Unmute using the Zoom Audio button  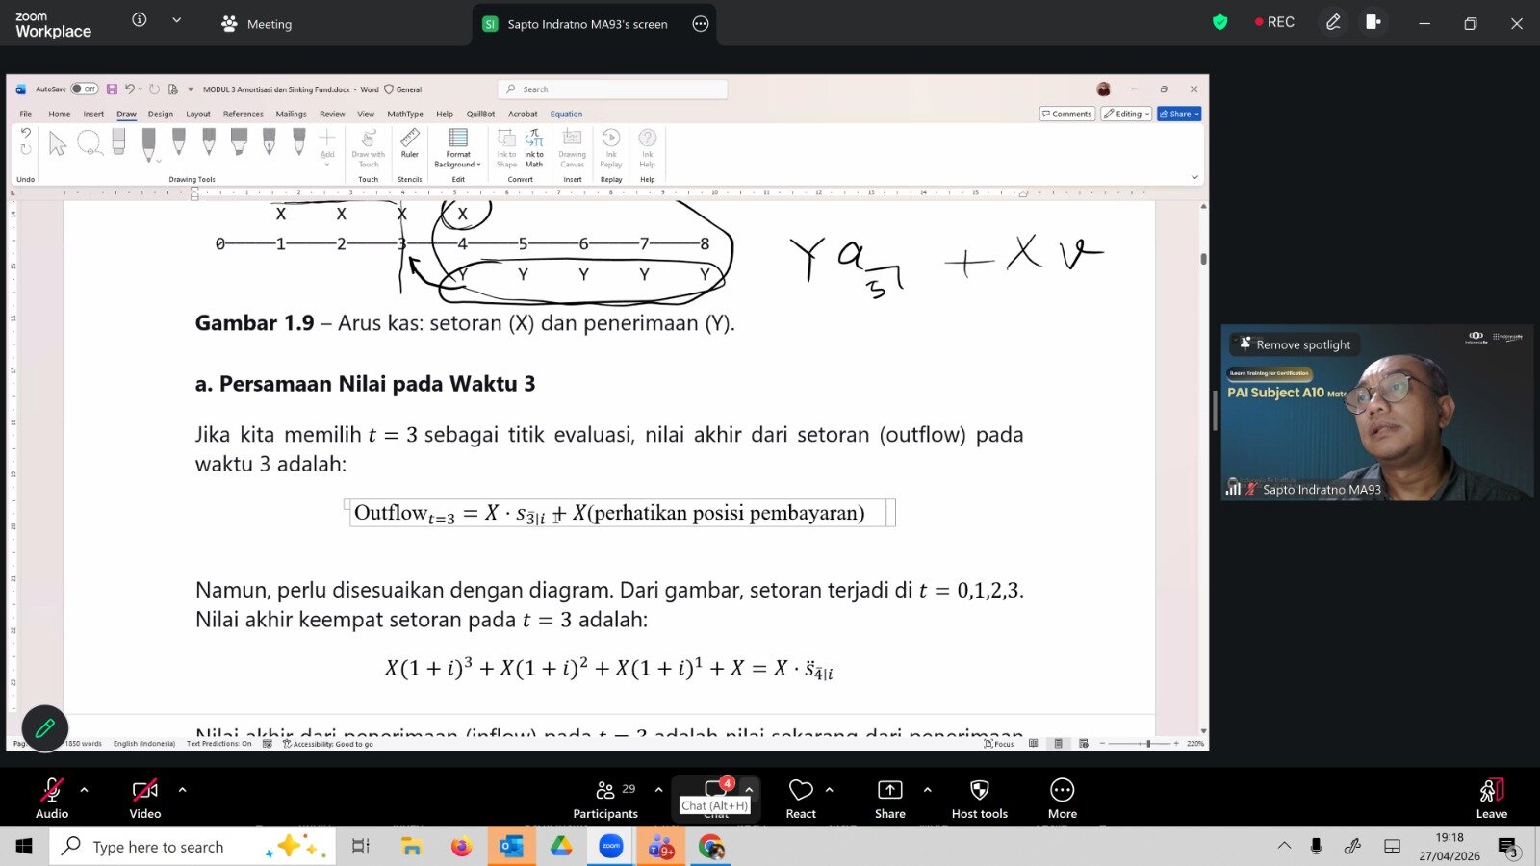tap(52, 799)
